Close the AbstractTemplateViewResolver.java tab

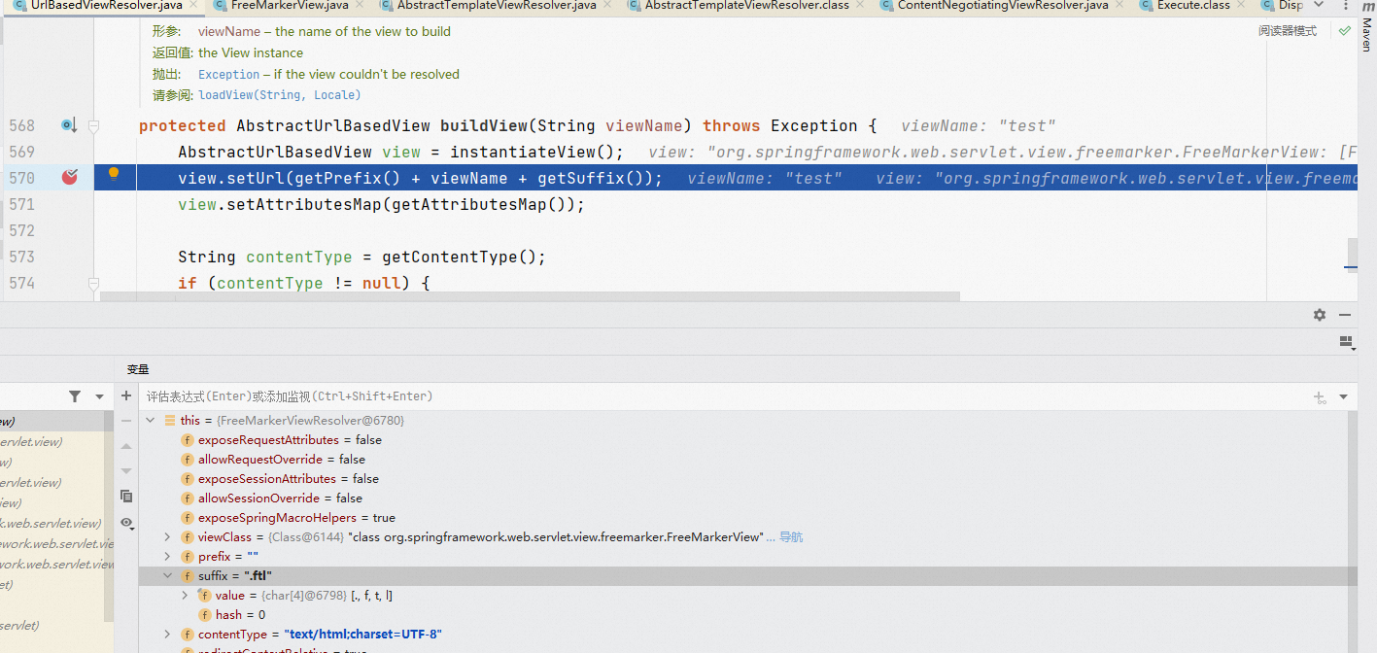(605, 6)
